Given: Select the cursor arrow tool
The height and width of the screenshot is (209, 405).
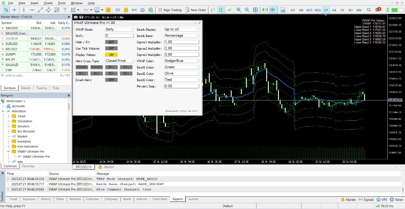Looking at the screenshot, I should [x=6, y=10].
